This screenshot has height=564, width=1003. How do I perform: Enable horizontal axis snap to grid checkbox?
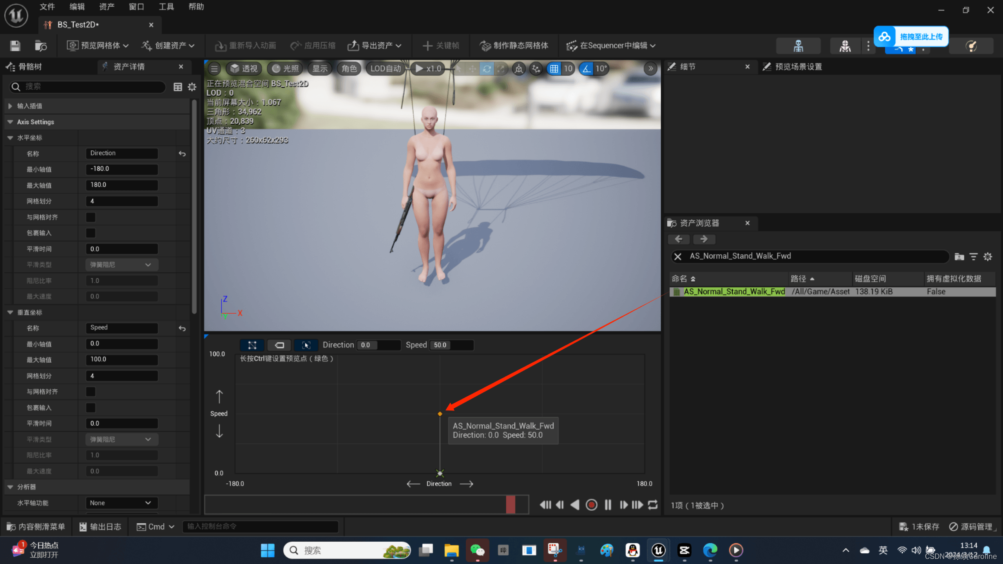pyautogui.click(x=91, y=217)
